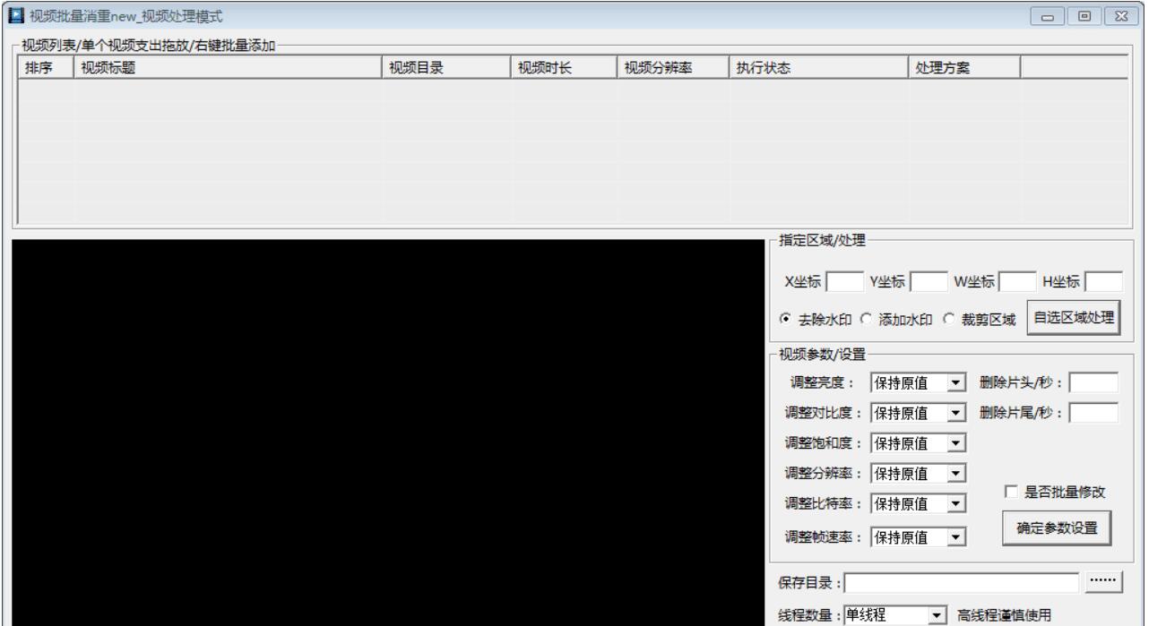The height and width of the screenshot is (626, 1149).
Task: Enable the 是否批量修改 checkbox
Action: click(1056, 492)
